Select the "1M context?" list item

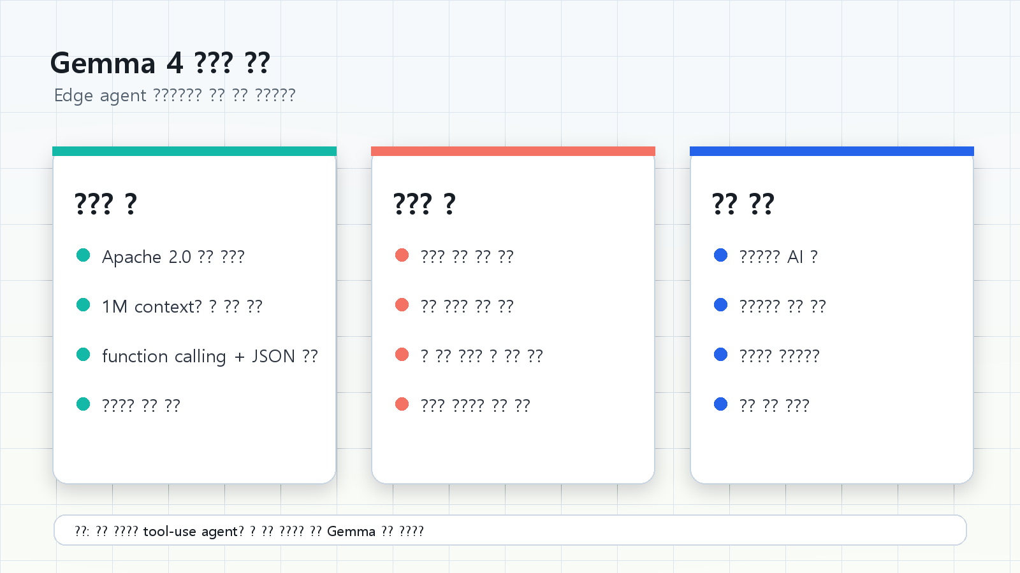(x=182, y=306)
